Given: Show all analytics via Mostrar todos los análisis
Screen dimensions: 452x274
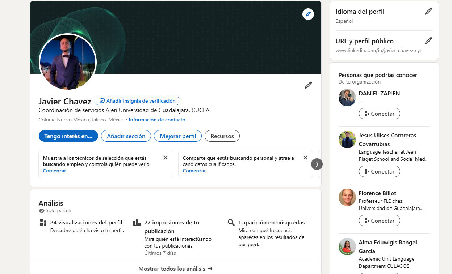Looking at the screenshot, I should (x=175, y=269).
